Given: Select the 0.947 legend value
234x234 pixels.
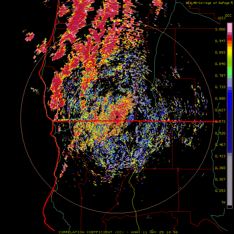Looking at the screenshot, I should [x=220, y=41].
